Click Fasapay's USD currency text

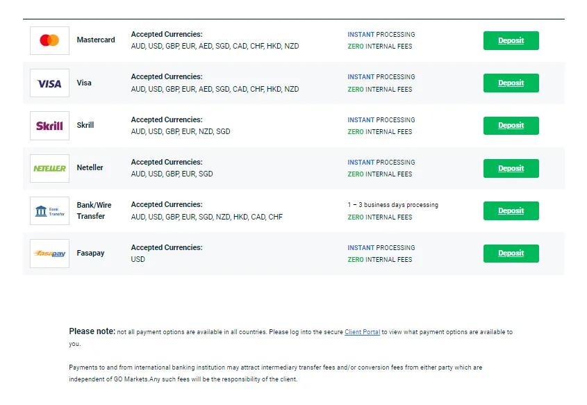[138, 259]
